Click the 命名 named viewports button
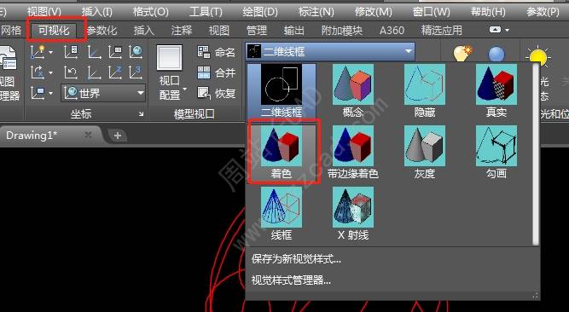The image size is (569, 312). [x=217, y=52]
